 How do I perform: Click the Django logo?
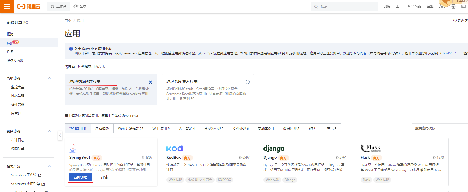[x=274, y=149]
